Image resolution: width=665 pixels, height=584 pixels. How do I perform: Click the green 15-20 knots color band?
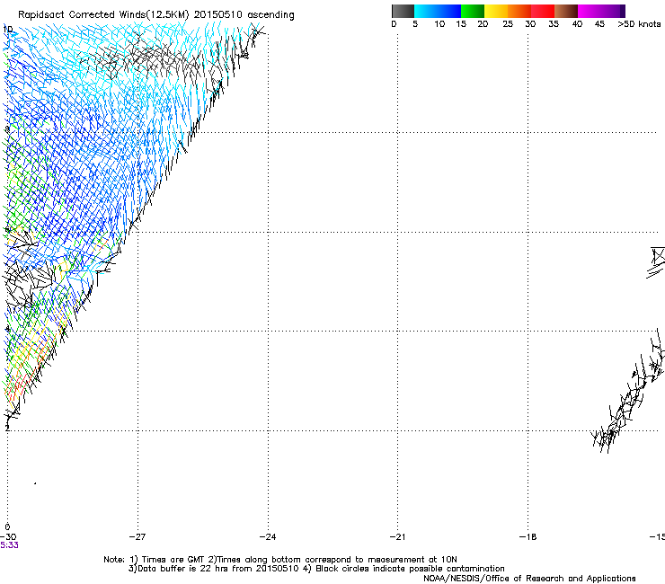[473, 11]
